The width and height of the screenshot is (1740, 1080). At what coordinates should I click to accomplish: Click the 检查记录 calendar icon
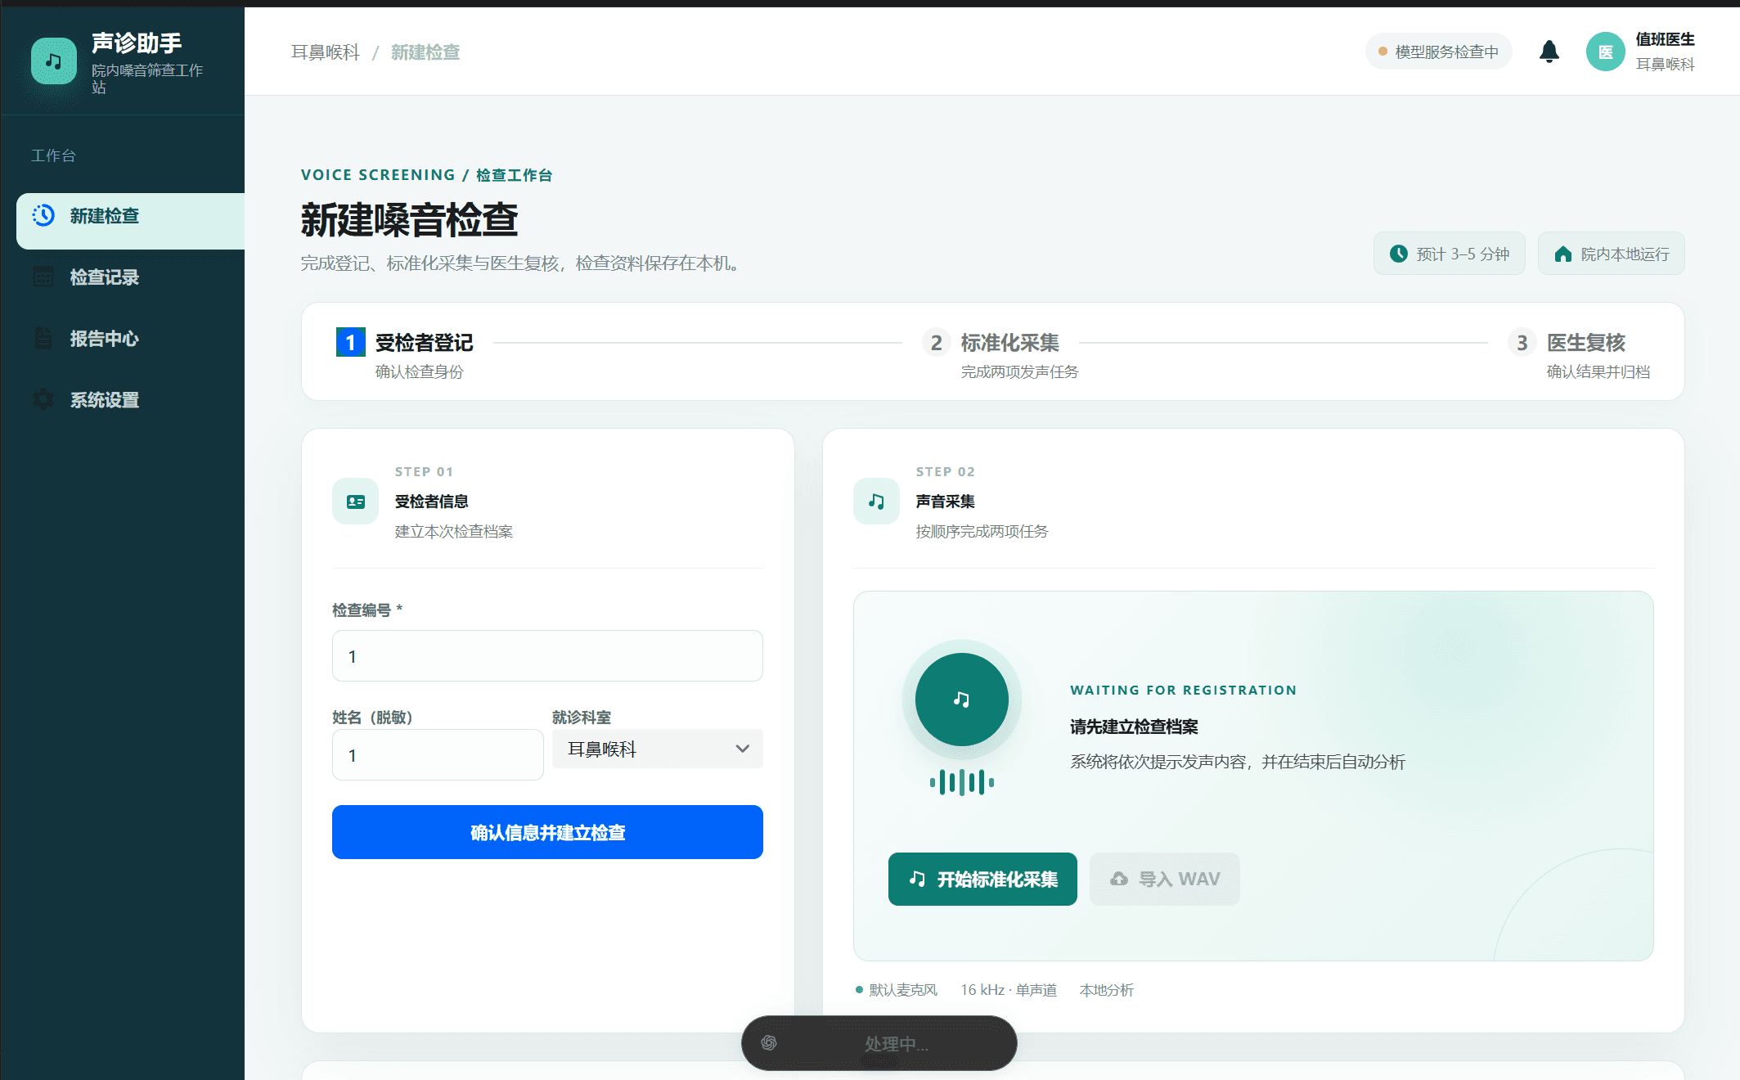(x=43, y=277)
